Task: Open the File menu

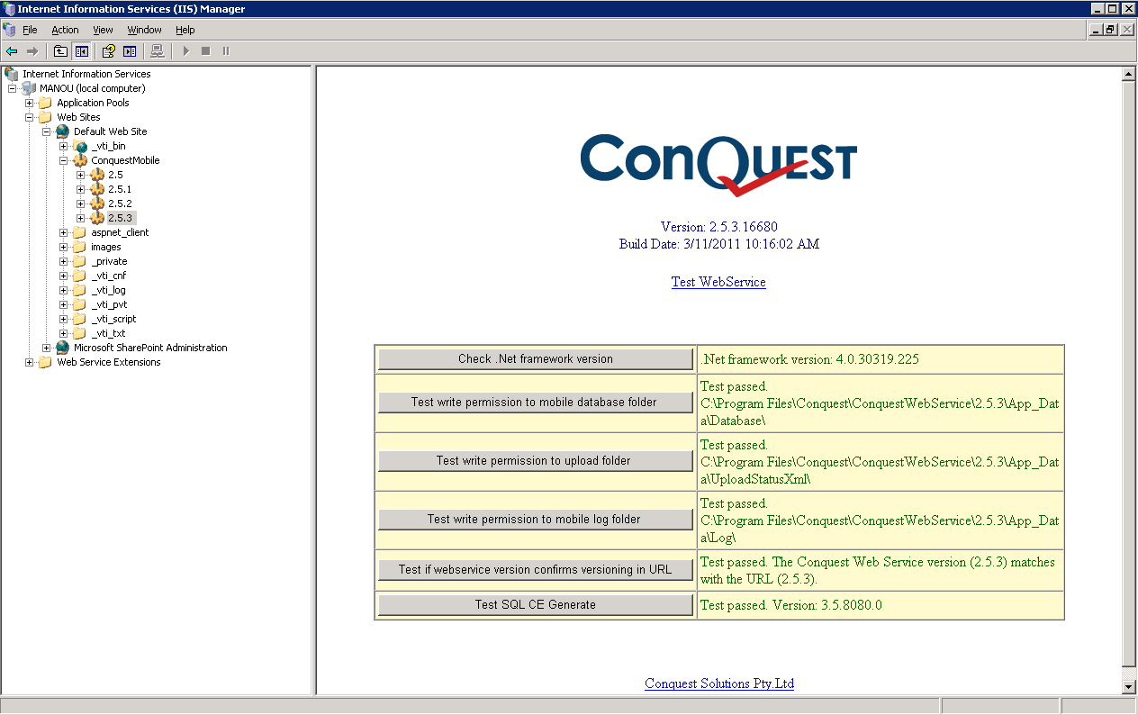Action: click(x=30, y=30)
